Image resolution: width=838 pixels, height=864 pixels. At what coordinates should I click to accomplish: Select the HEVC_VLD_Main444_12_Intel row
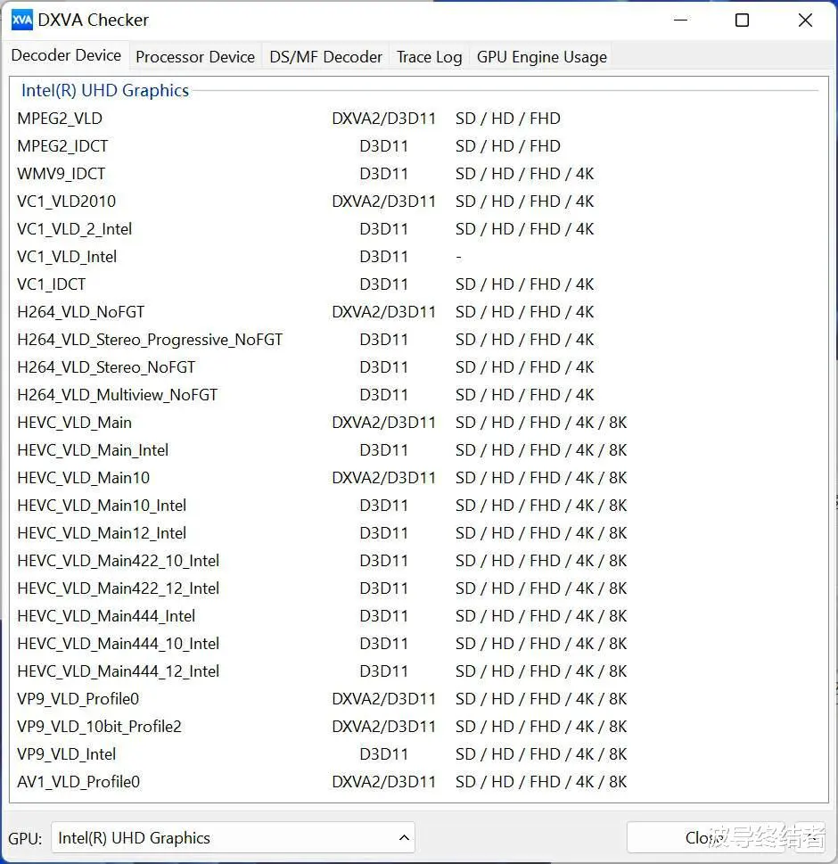tap(118, 671)
